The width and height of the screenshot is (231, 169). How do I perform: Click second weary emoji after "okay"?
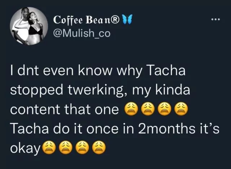(65, 147)
